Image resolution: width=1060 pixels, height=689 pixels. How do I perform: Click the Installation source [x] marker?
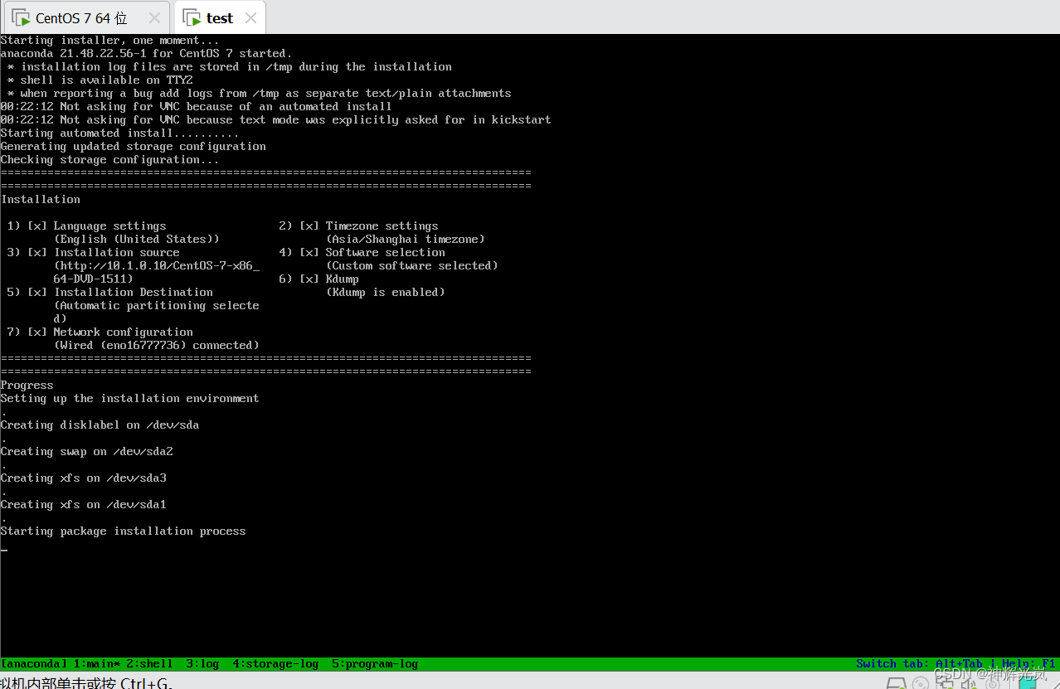[x=37, y=252]
